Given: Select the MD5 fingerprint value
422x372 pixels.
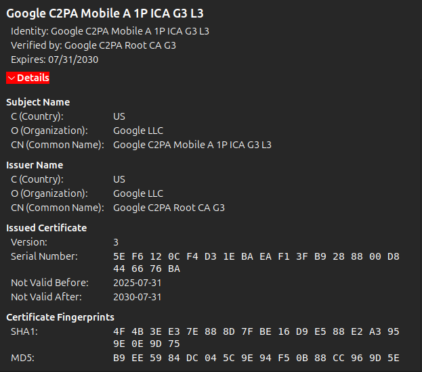Looking at the screenshot, I should (257, 358).
